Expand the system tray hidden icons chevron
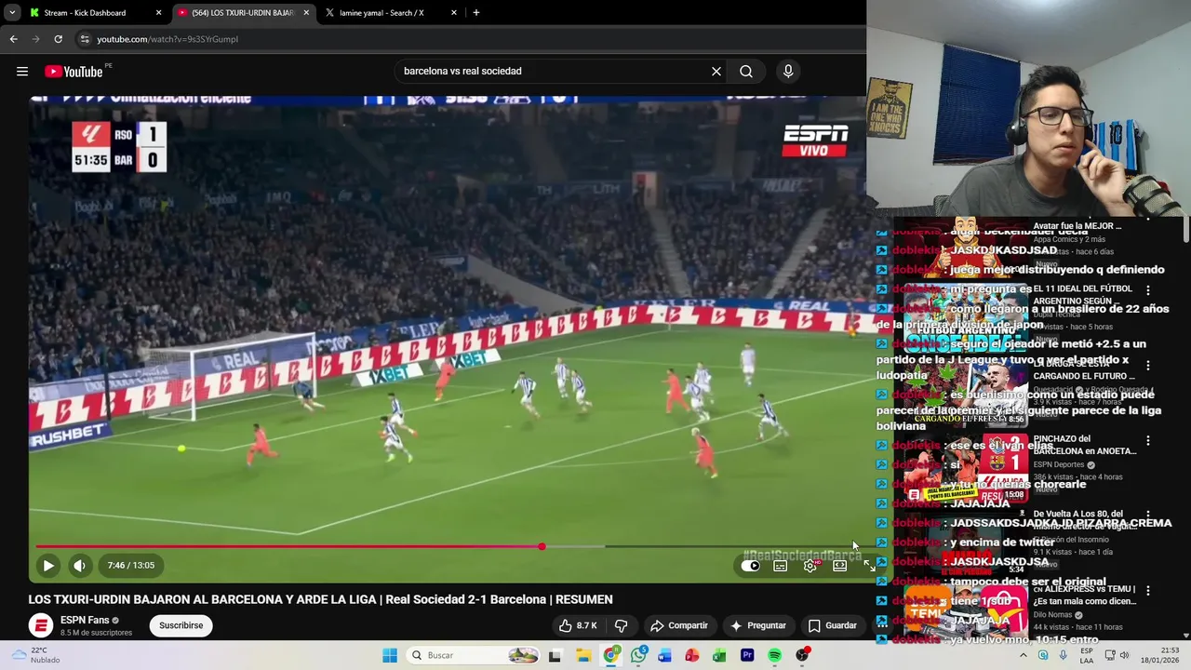Image resolution: width=1191 pixels, height=670 pixels. [1023, 655]
